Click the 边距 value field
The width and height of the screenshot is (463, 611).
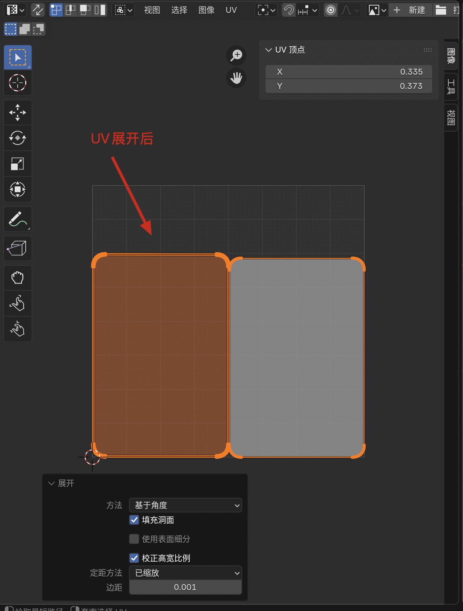pyautogui.click(x=185, y=587)
